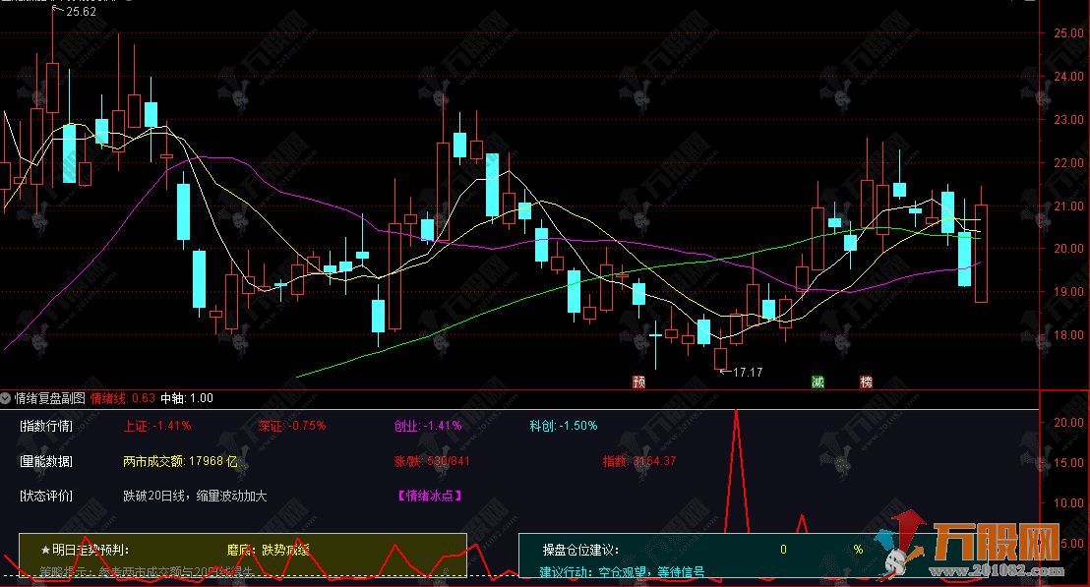Collapse the 情绪复盘副图 indicator panel arrow

6,398
